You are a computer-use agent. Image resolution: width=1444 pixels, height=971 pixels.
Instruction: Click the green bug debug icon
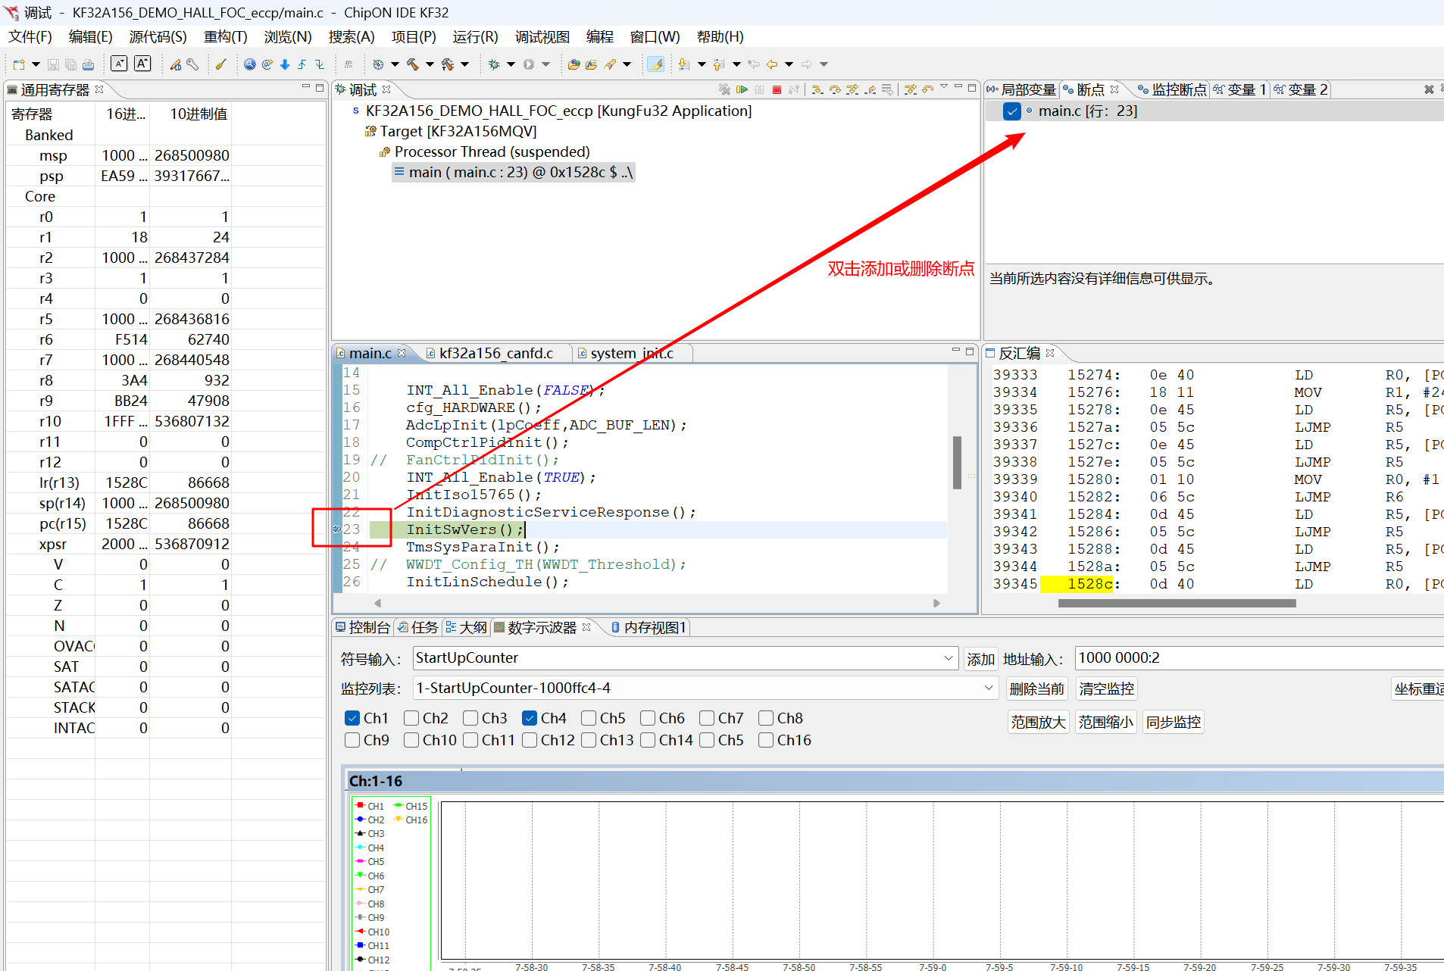[x=494, y=64]
